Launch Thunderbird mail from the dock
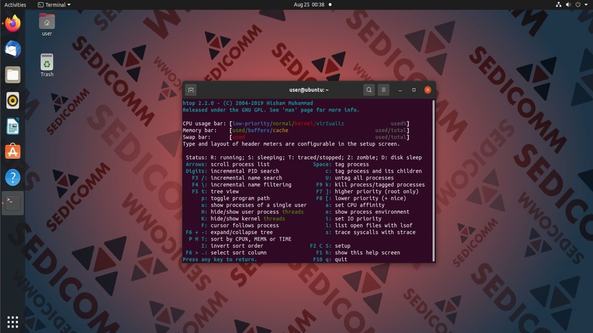 [x=13, y=49]
